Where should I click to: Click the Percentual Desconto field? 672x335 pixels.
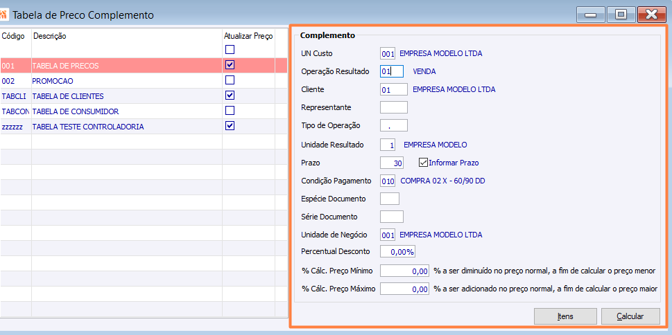397,251
